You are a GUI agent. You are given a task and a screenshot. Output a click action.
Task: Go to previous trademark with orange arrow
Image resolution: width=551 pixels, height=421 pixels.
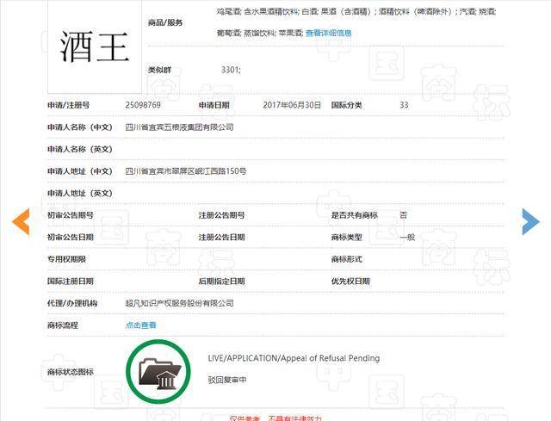pos(21,222)
